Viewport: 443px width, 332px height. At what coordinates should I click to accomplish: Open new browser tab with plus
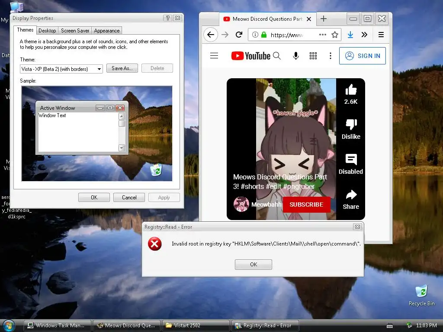pyautogui.click(x=324, y=19)
